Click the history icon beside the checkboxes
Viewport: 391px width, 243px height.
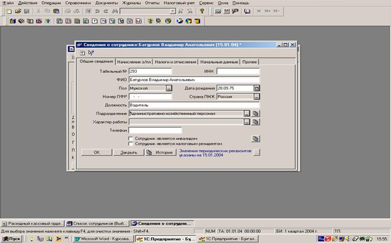256,139
